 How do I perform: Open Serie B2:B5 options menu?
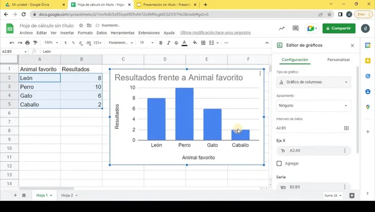(x=344, y=187)
